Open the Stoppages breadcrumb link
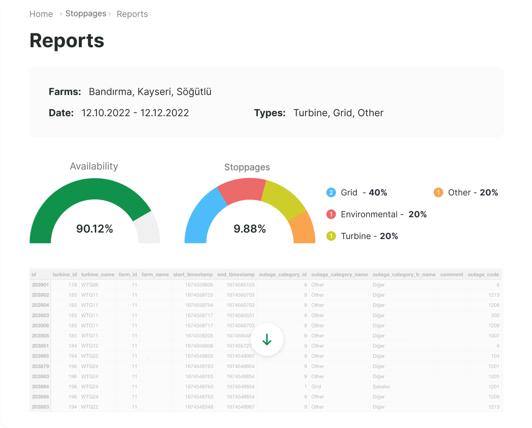Screen dimensions: 532x428 point(86,13)
